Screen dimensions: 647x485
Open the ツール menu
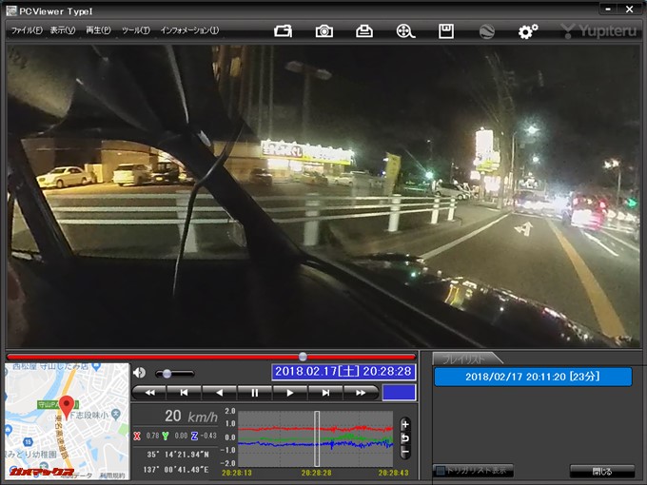[135, 30]
